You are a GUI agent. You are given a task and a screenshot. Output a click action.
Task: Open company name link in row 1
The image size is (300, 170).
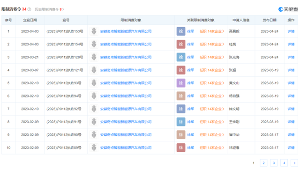(x=126, y=31)
